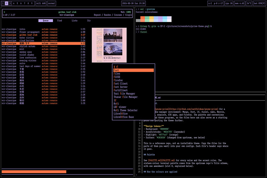This screenshot has height=178, width=267.
Task: Select the highlighted 4:12 track row
Action: click(43, 43)
